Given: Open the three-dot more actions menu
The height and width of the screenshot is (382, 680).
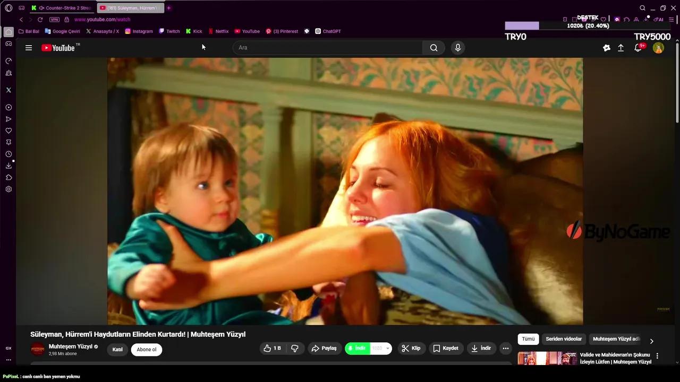Looking at the screenshot, I should pyautogui.click(x=505, y=348).
